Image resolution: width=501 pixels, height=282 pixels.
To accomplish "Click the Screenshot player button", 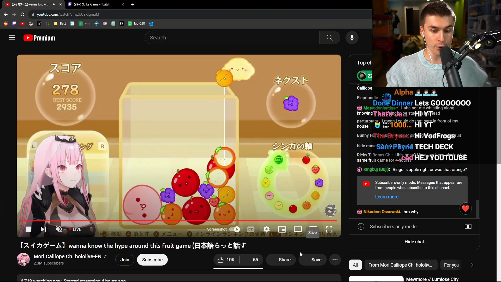I will (x=217, y=229).
